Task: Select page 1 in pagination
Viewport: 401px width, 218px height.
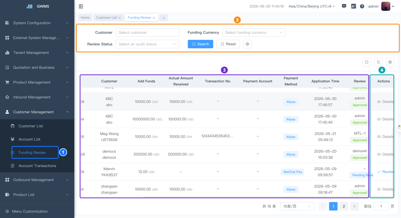Action: pyautogui.click(x=333, y=206)
